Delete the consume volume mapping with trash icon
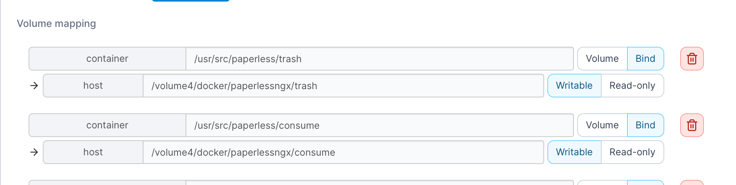736x185 pixels. [x=692, y=125]
